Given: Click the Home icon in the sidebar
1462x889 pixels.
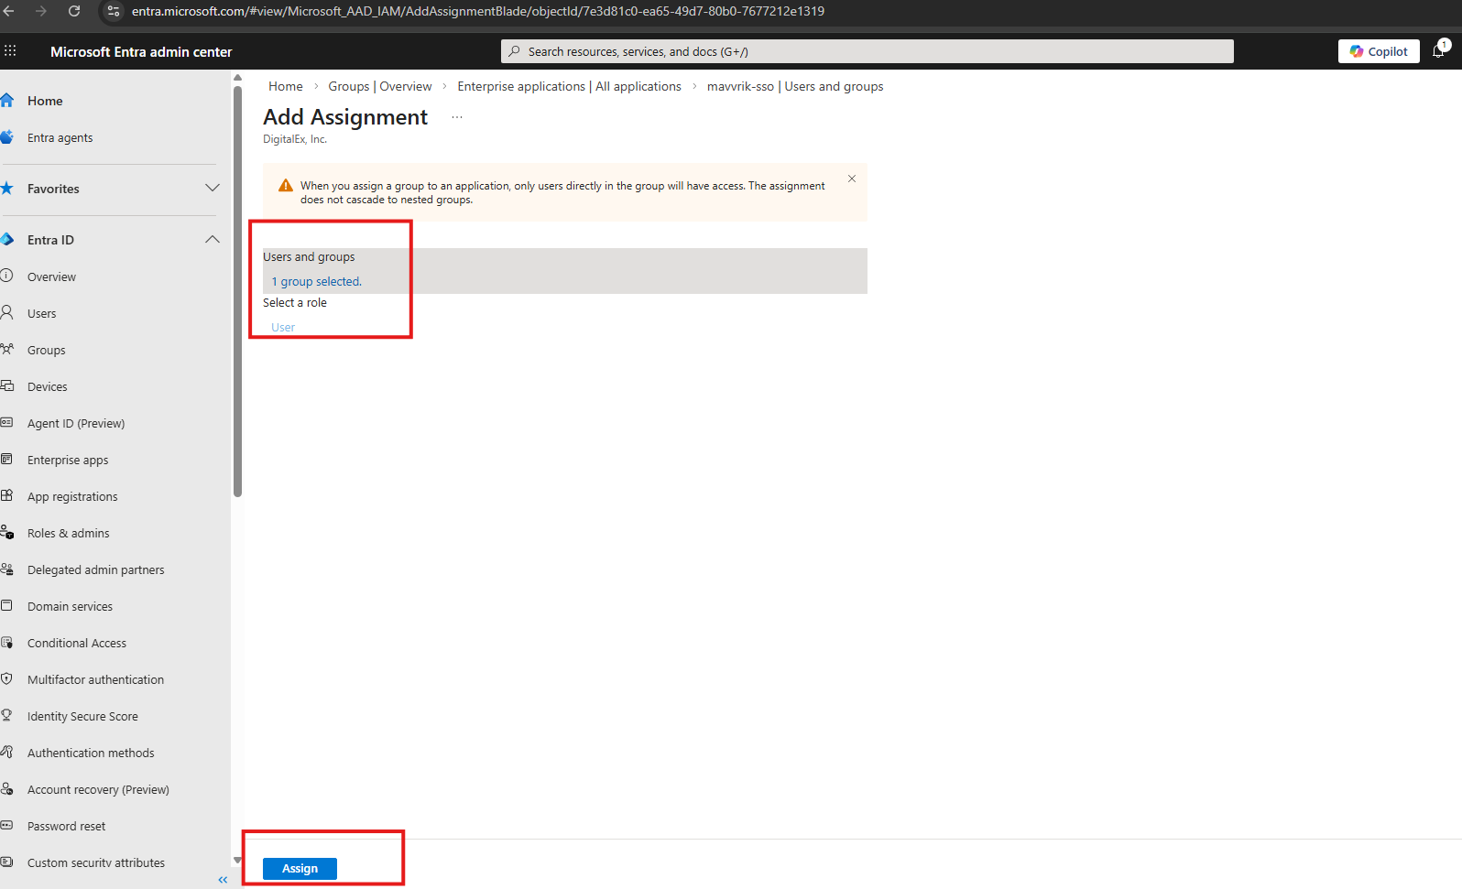Looking at the screenshot, I should click(x=7, y=101).
